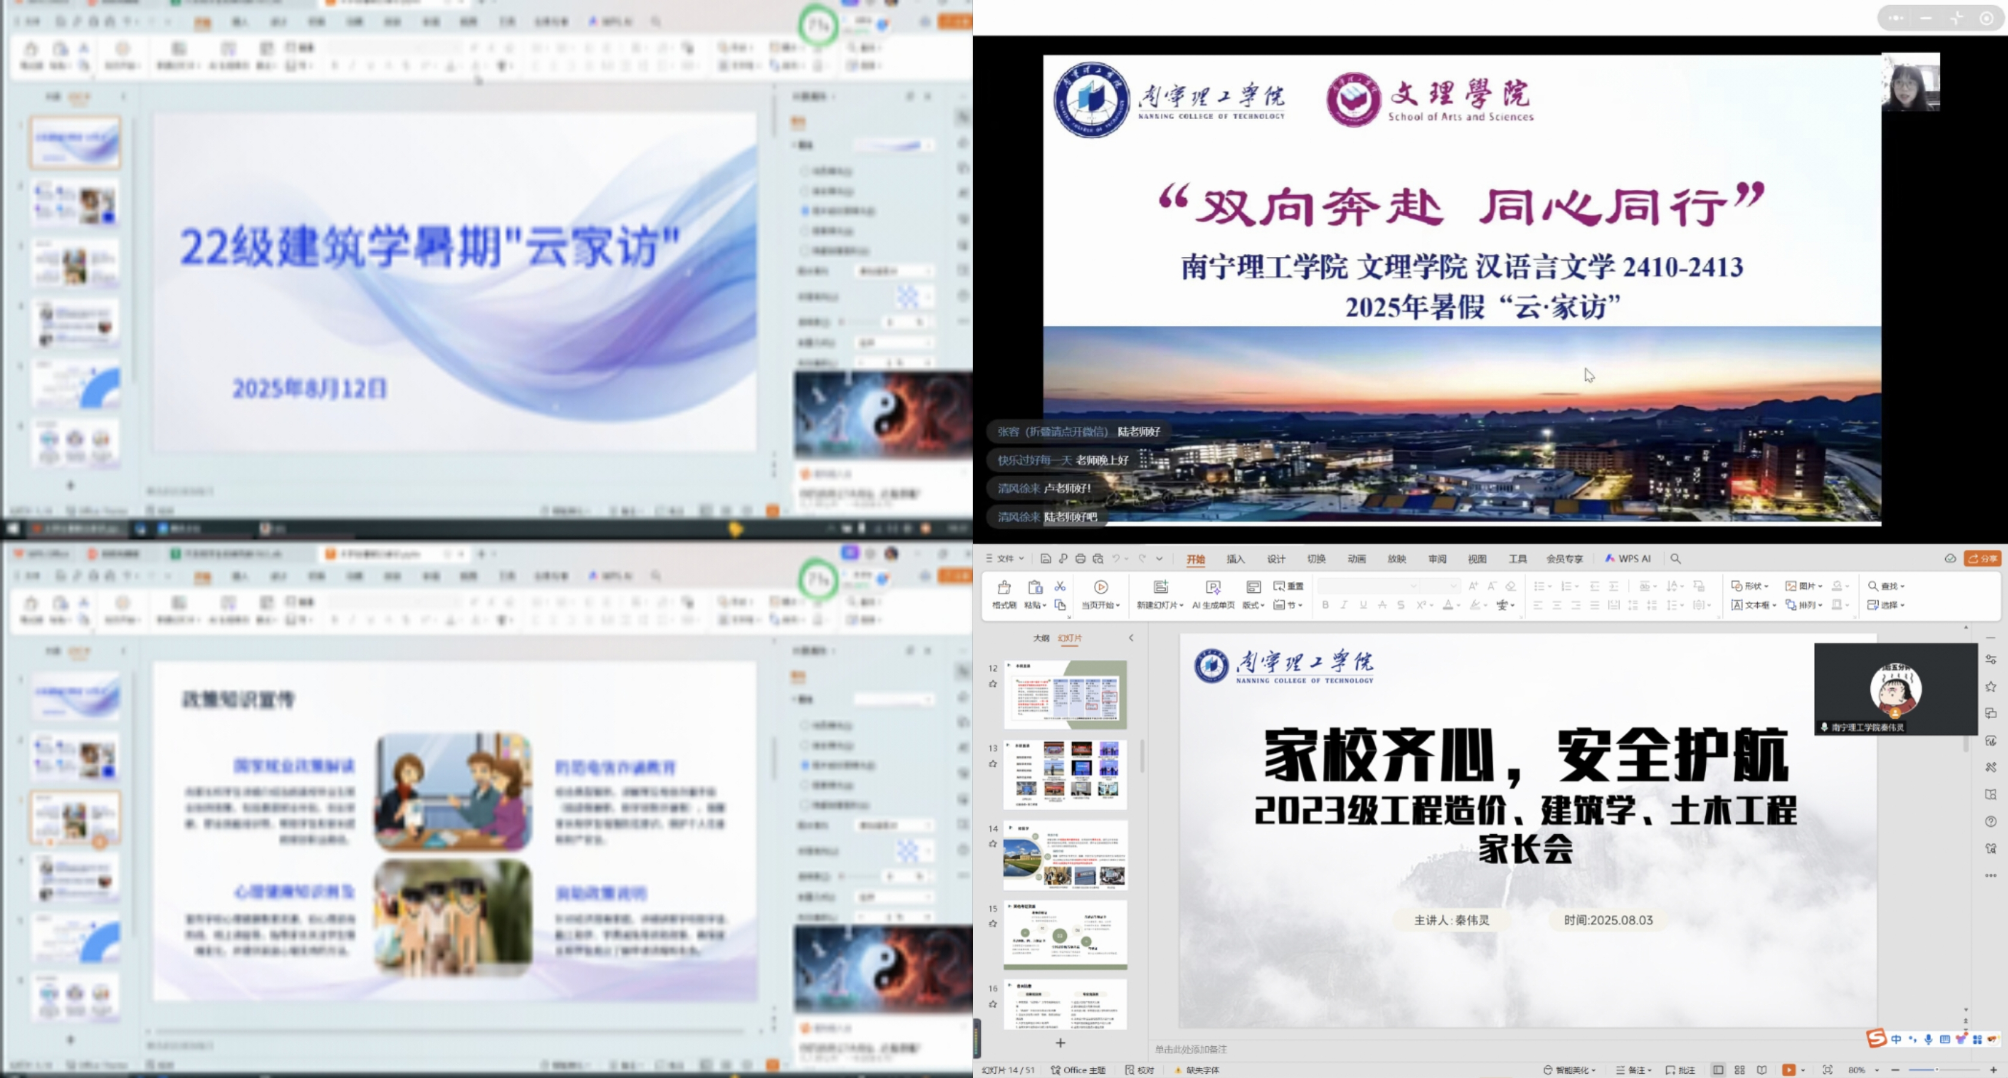2008x1078 pixels.
Task: Click the reading view book icon
Action: pyautogui.click(x=1762, y=1070)
